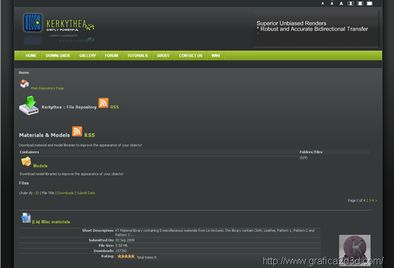Image resolution: width=394 pixels, height=268 pixels.
Task: Click the Kerkythea logo in header
Action: click(58, 23)
